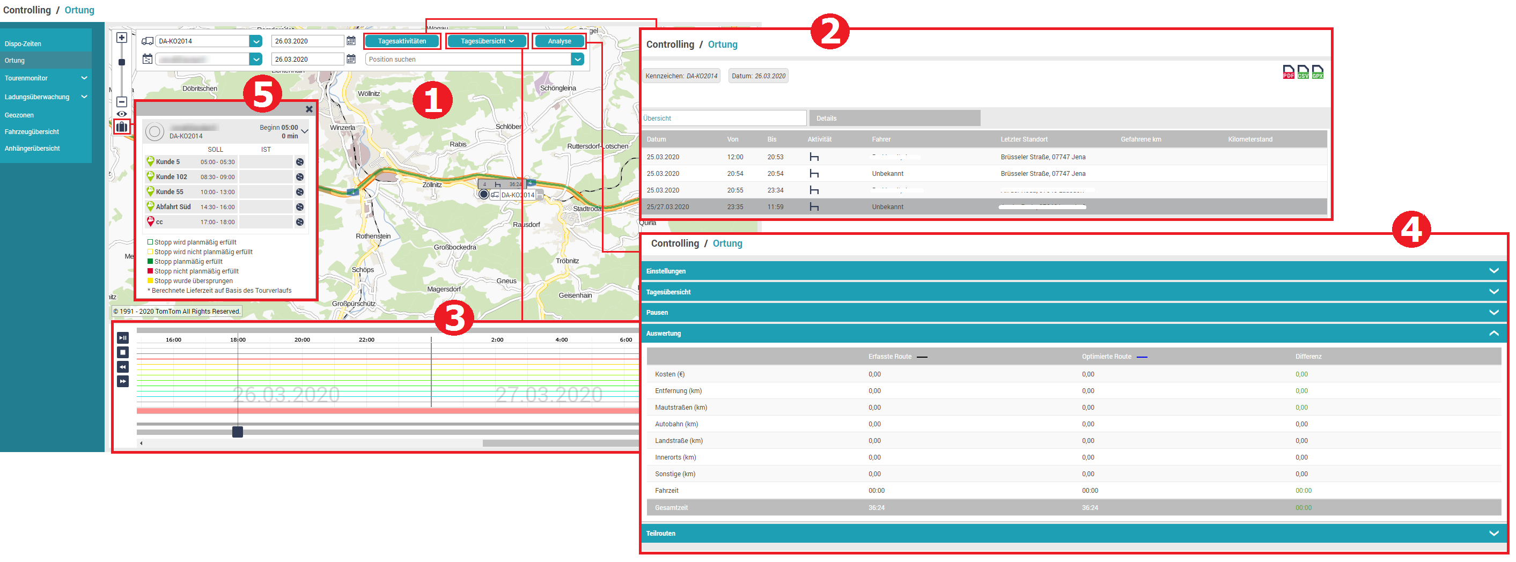Click the rest activity icon for 12:00 row
This screenshot has width=1516, height=562.
(x=814, y=157)
